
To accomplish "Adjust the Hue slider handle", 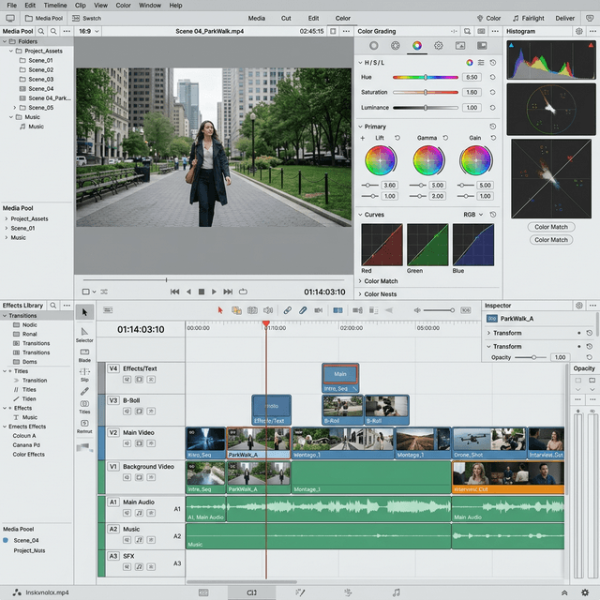I will (426, 77).
